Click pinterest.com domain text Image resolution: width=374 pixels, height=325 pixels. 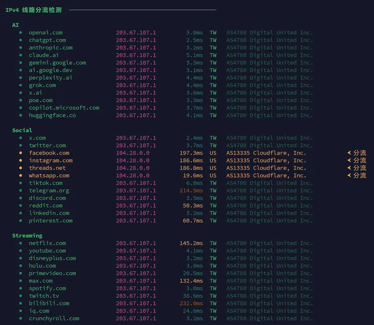pyautogui.click(x=50, y=221)
